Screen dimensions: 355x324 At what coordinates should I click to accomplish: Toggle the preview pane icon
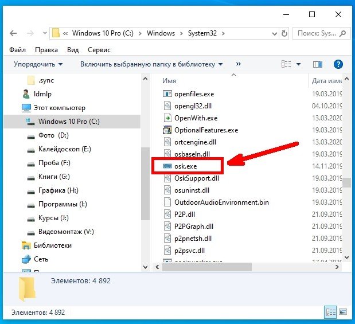(x=318, y=65)
